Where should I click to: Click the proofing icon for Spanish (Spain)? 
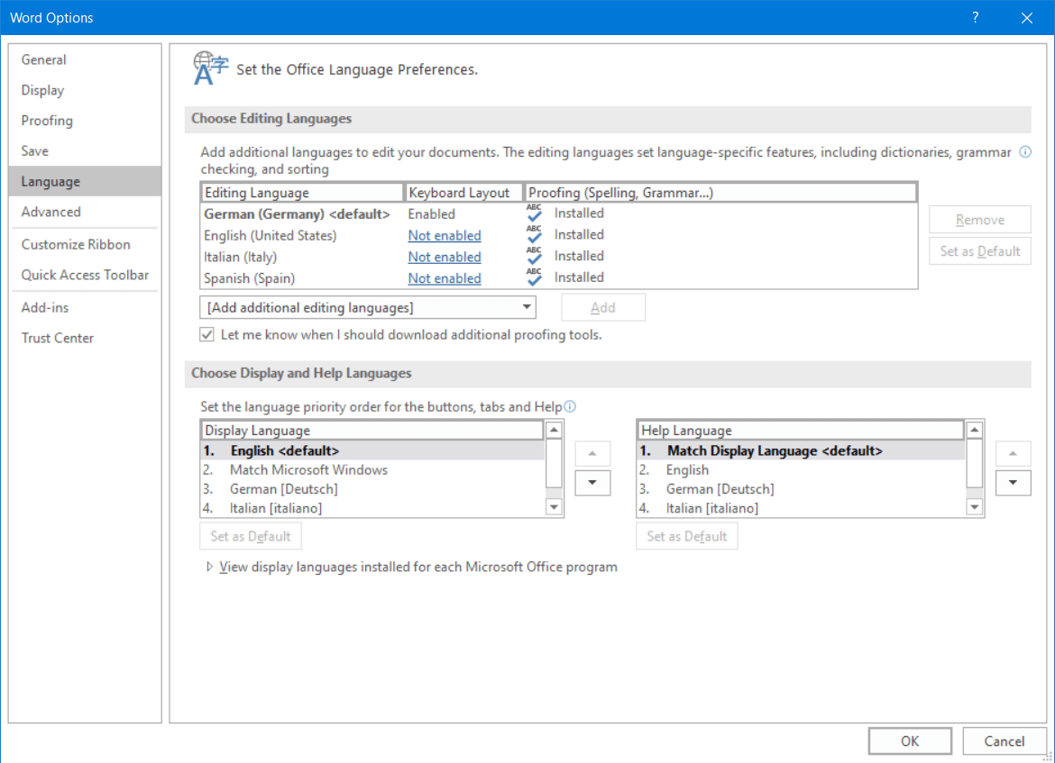pos(535,277)
